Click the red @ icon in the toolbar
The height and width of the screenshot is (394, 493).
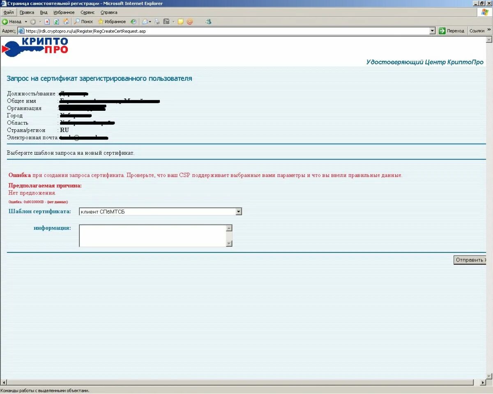pyautogui.click(x=189, y=21)
